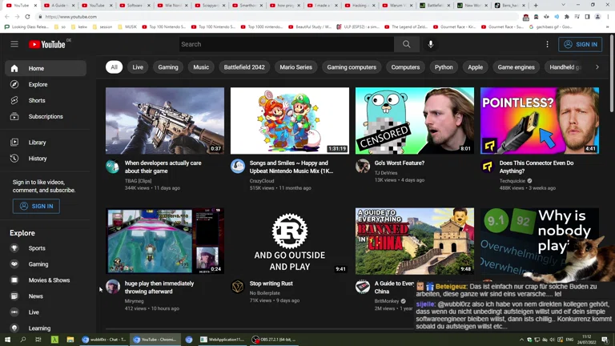Click the Mirymeg channel avatar
Viewport: 615px width, 346px height.
113,287
